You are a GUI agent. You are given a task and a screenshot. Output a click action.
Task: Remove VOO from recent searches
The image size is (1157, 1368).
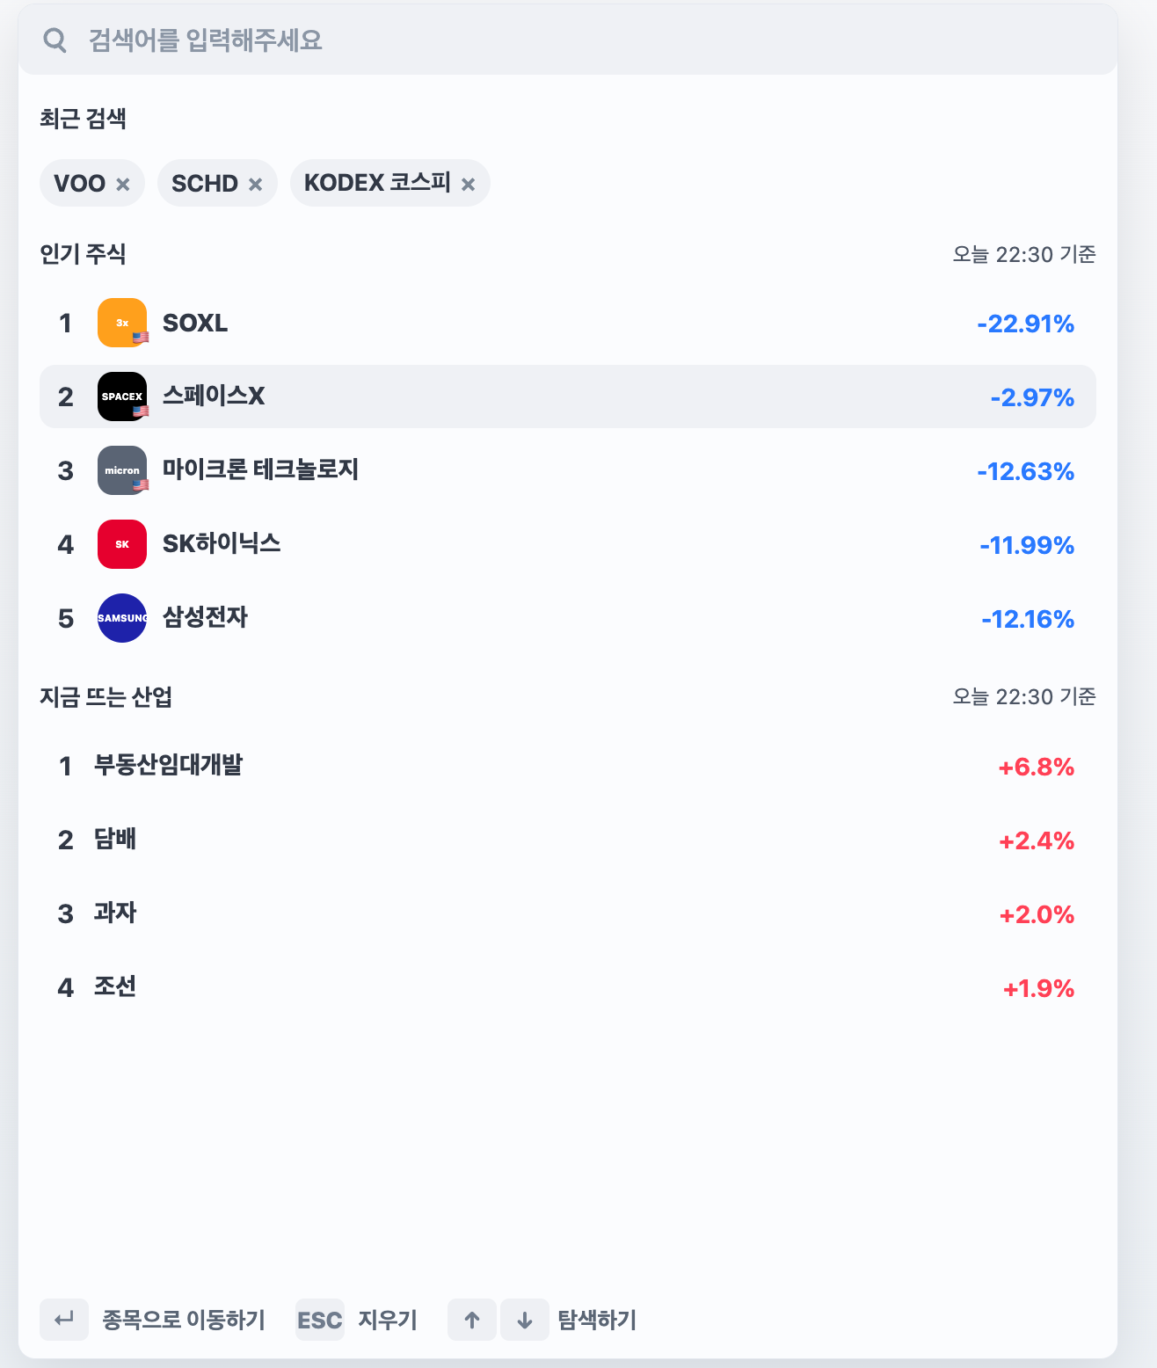click(x=123, y=184)
